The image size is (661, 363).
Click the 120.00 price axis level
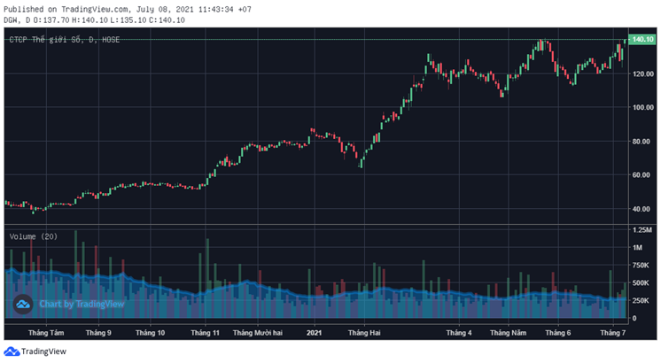pos(642,73)
